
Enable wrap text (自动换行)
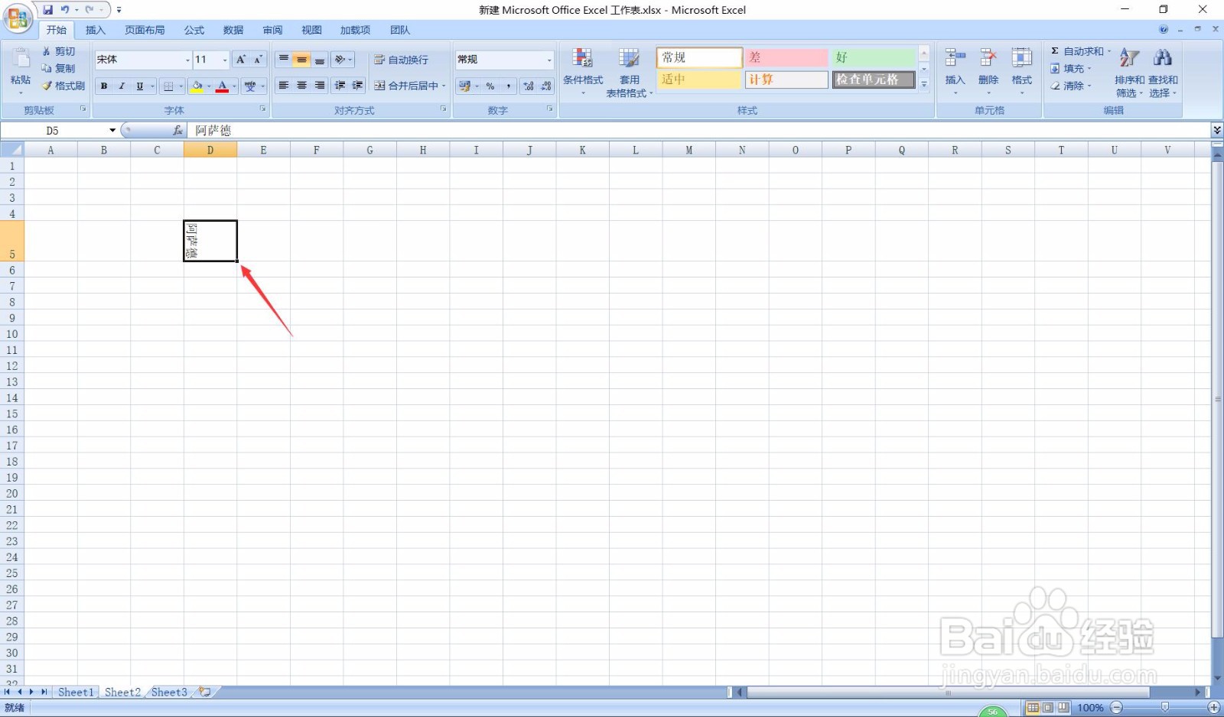(401, 60)
